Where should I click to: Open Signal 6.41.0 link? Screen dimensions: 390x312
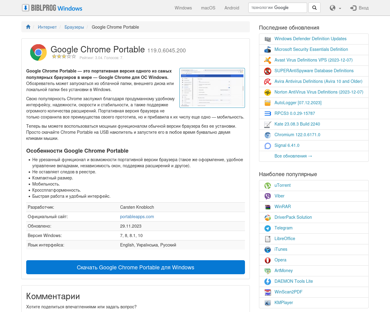(287, 145)
